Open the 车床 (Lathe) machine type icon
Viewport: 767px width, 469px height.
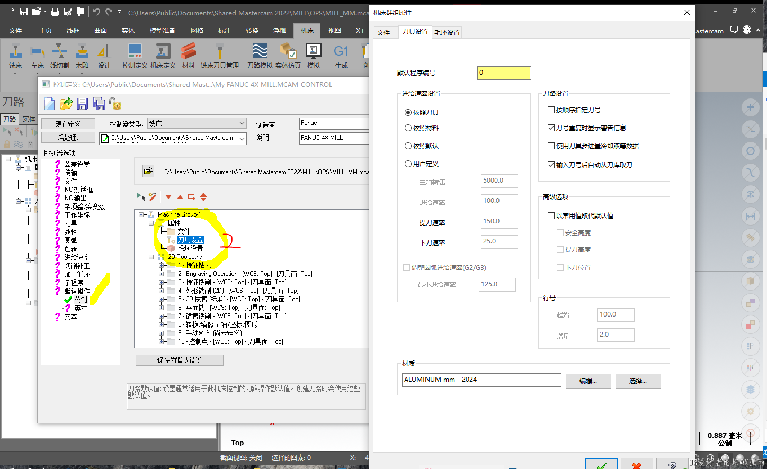point(38,57)
